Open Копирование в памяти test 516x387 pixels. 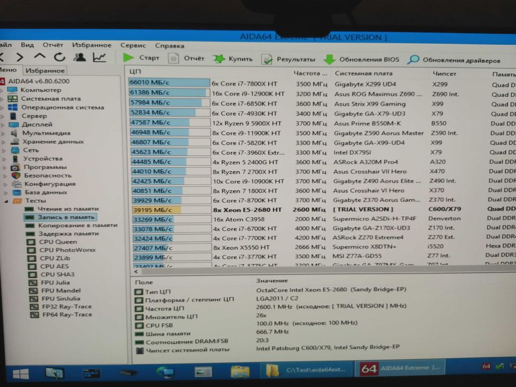pos(77,226)
